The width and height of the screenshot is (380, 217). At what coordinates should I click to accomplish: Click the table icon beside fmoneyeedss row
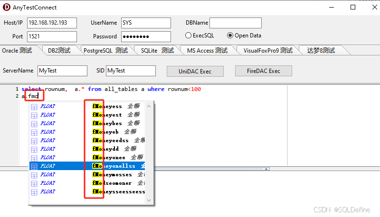tap(34, 141)
